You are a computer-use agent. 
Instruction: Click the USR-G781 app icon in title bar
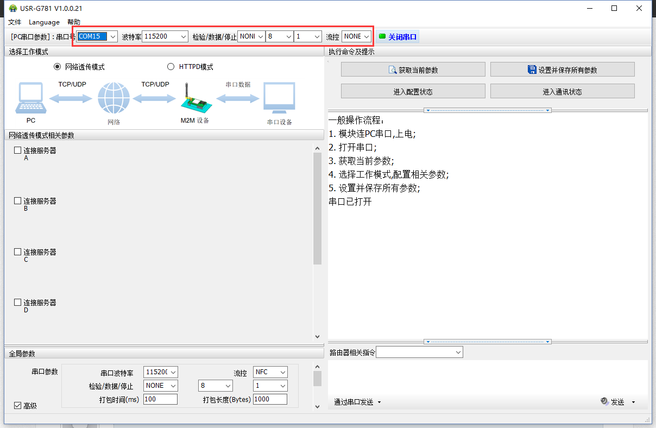tap(12, 8)
